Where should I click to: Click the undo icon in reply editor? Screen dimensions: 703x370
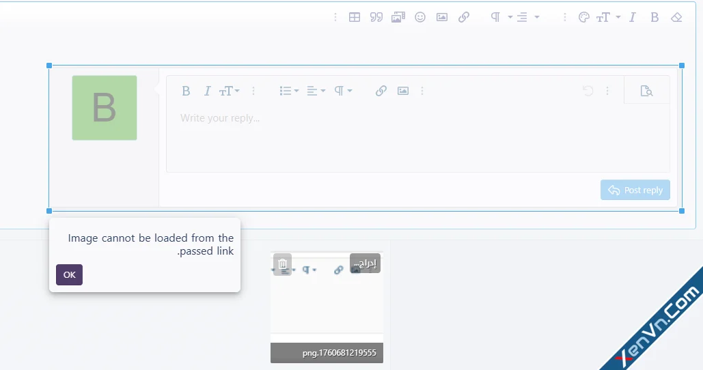tap(588, 91)
